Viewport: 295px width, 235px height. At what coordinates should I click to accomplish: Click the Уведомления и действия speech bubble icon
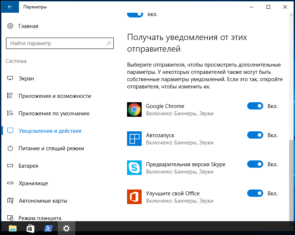coord(10,131)
